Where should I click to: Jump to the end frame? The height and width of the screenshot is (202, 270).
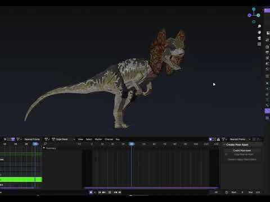pyautogui.click(x=120, y=192)
